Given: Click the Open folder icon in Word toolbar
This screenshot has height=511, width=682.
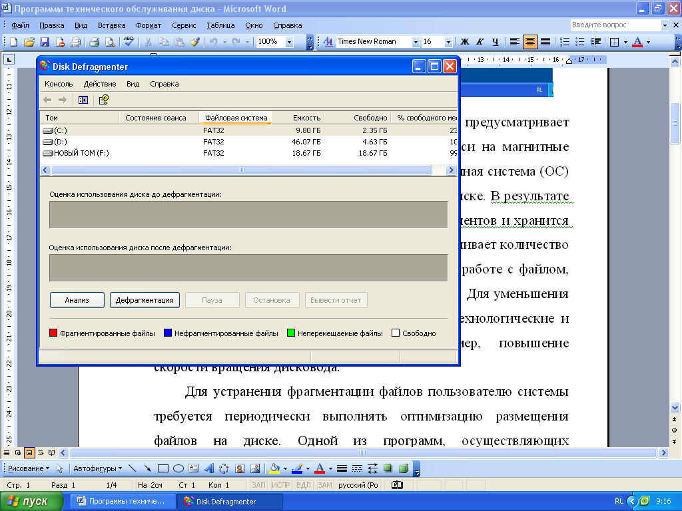Looking at the screenshot, I should point(29,42).
